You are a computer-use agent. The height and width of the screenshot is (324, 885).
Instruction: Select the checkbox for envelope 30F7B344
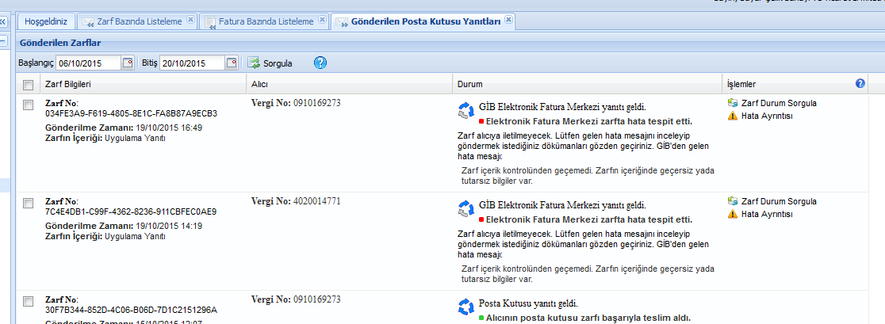tap(29, 302)
